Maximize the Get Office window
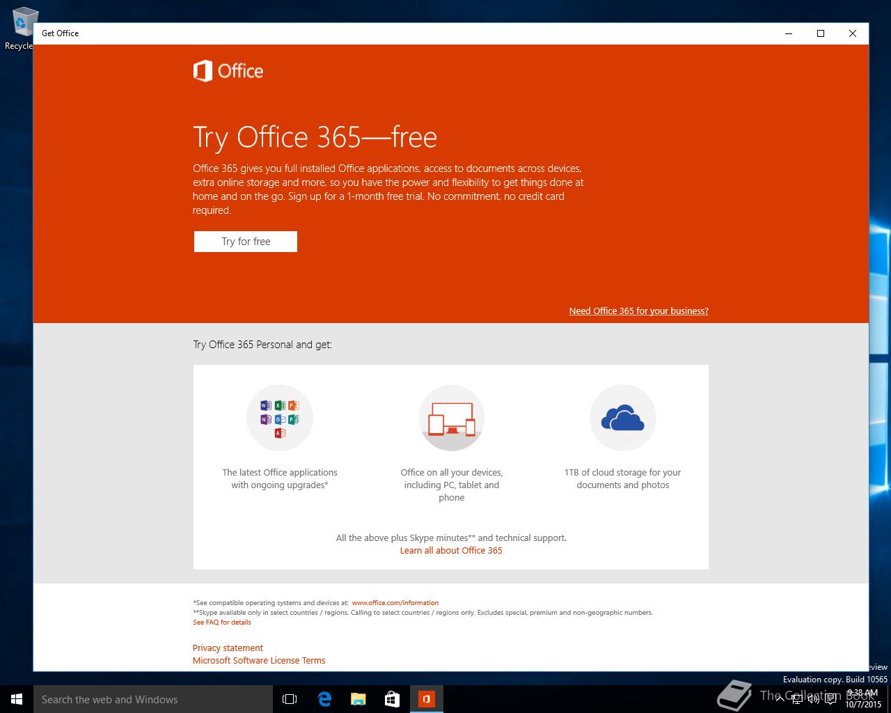Viewport: 891px width, 713px height. (x=821, y=33)
